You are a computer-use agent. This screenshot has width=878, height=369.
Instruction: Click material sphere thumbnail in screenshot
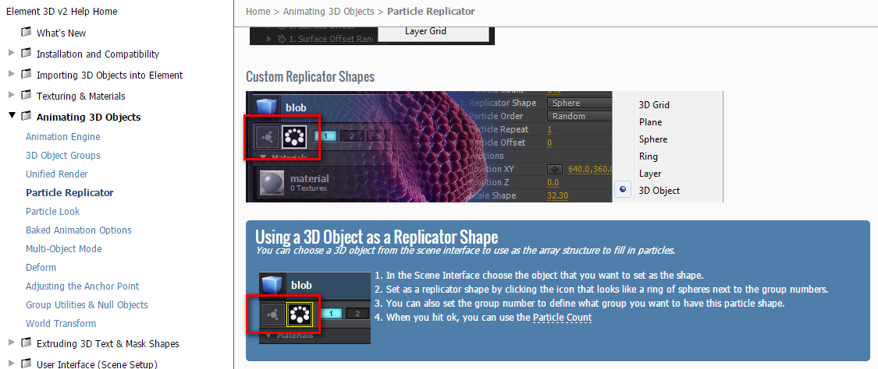click(271, 182)
